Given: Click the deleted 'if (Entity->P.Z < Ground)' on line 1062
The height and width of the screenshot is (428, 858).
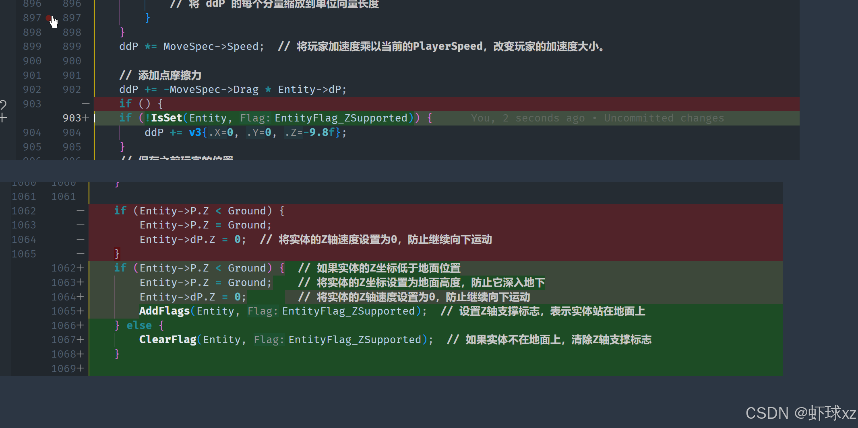Looking at the screenshot, I should coord(193,211).
